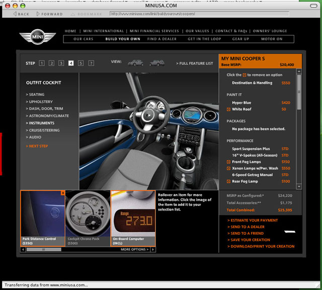Remove the Front Fog Lamps option
322x290 pixels.
point(228,162)
